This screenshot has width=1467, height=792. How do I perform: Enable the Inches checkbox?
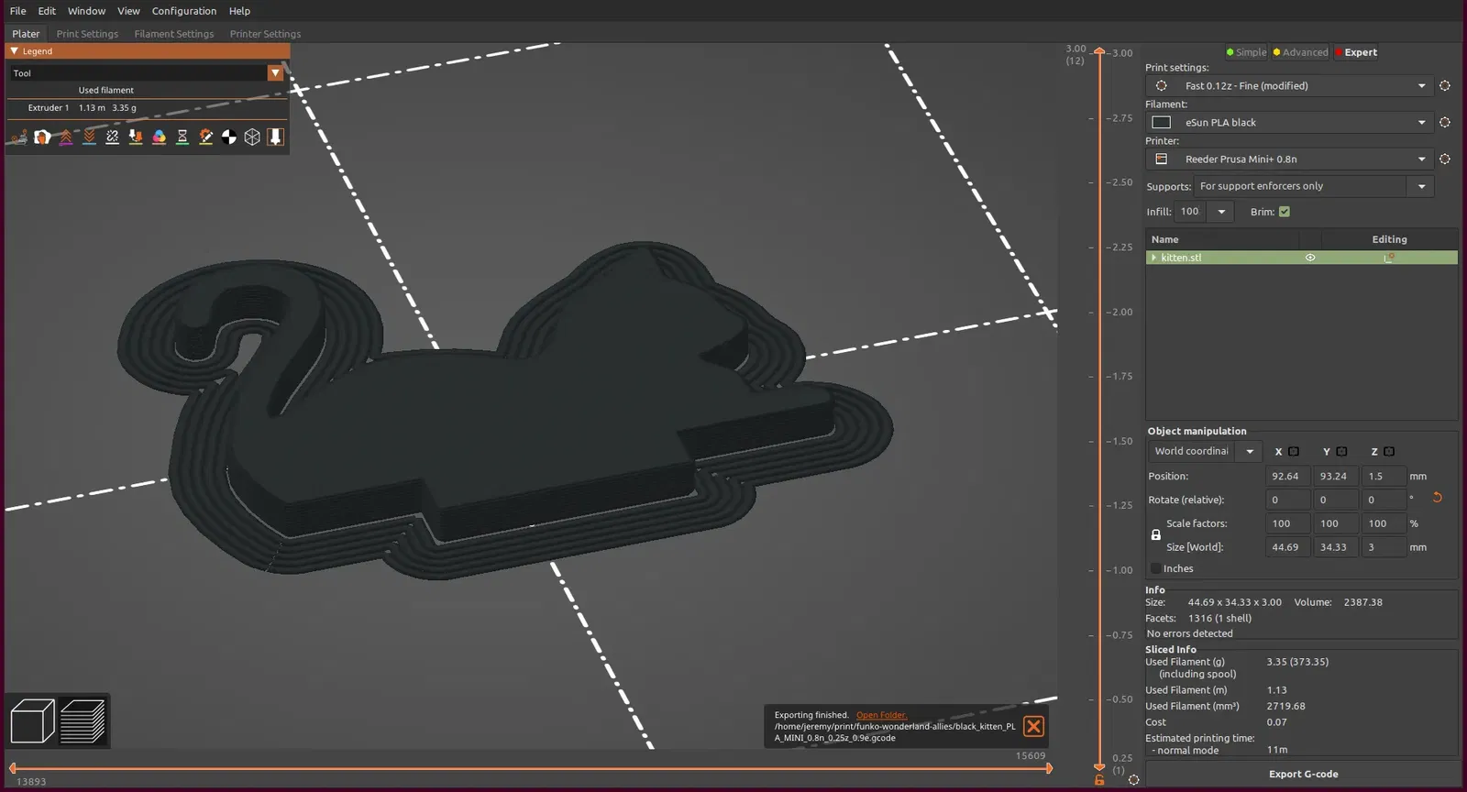click(1156, 568)
